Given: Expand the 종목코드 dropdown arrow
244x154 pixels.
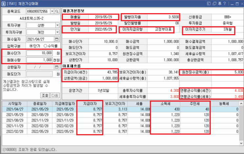Looking at the screenshot, I should 52,11.
